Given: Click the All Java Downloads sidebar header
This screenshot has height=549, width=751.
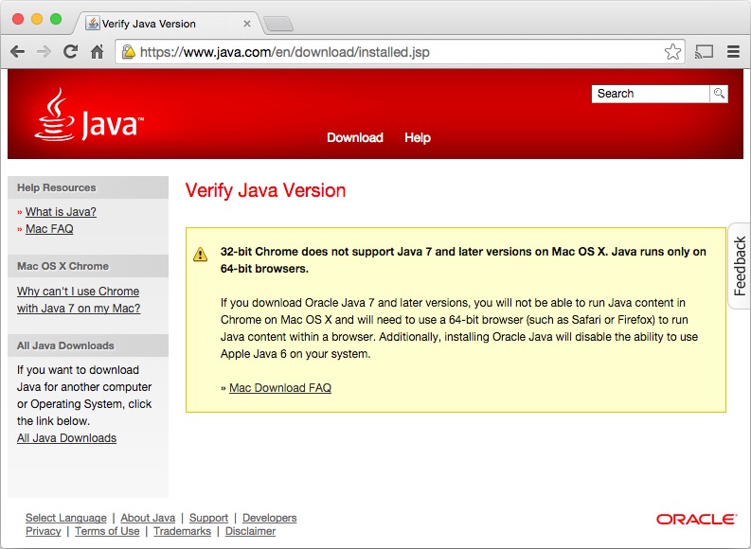Looking at the screenshot, I should pyautogui.click(x=88, y=345).
